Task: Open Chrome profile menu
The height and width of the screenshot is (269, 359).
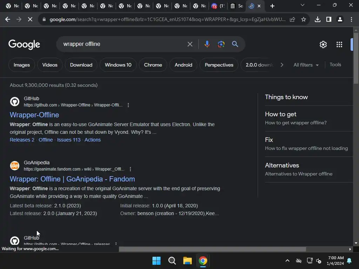Action: click(x=340, y=20)
